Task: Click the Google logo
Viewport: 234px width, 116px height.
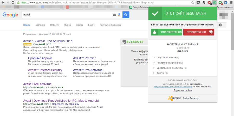Action: 10,15
